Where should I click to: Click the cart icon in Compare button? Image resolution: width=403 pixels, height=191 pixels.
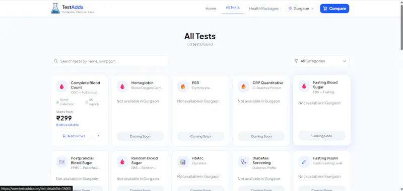coord(325,9)
